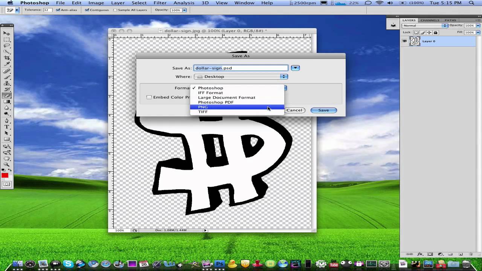This screenshot has height=271, width=482.
Task: Open Photoshop from the Dock
Action: pos(220,264)
